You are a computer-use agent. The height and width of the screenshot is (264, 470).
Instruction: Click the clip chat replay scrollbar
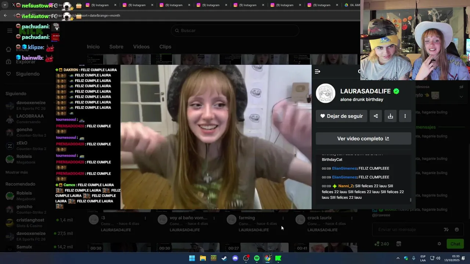click(x=411, y=200)
